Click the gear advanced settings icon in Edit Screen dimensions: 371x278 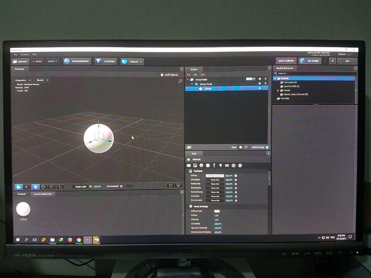click(240, 165)
